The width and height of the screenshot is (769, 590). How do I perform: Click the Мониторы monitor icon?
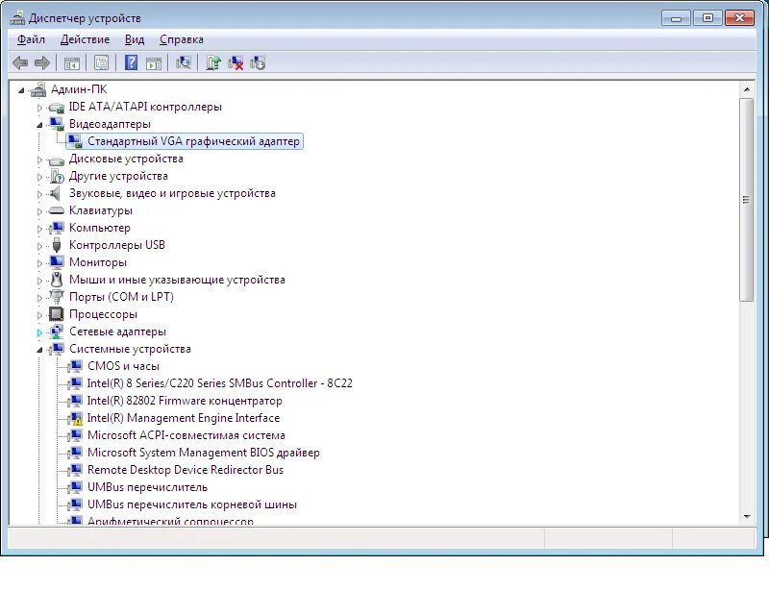[57, 262]
